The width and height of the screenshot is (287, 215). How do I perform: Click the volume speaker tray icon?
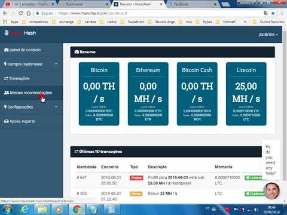point(256,210)
